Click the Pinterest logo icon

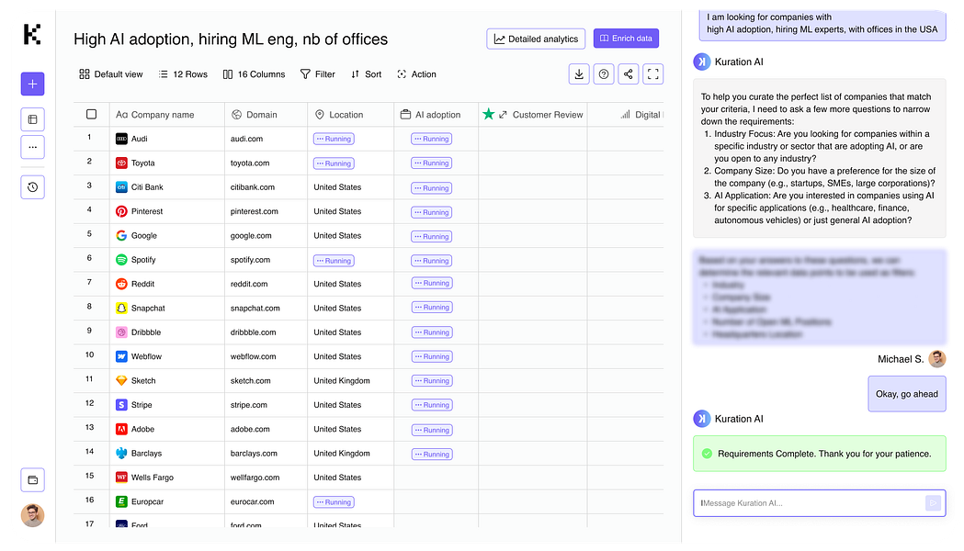[x=121, y=211]
